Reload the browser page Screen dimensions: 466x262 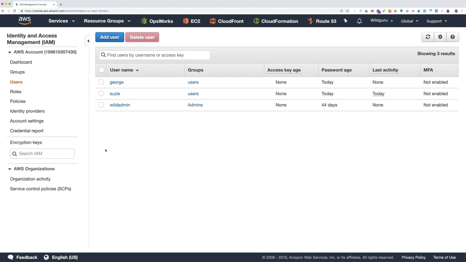tap(15, 11)
